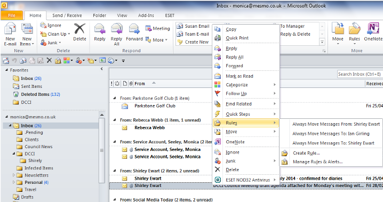Open the Parkstone Golf Club message

coord(155,106)
